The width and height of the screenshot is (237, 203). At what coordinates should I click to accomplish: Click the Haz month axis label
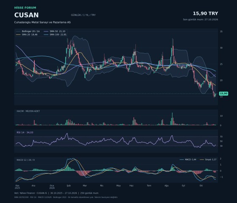(x=131, y=186)
